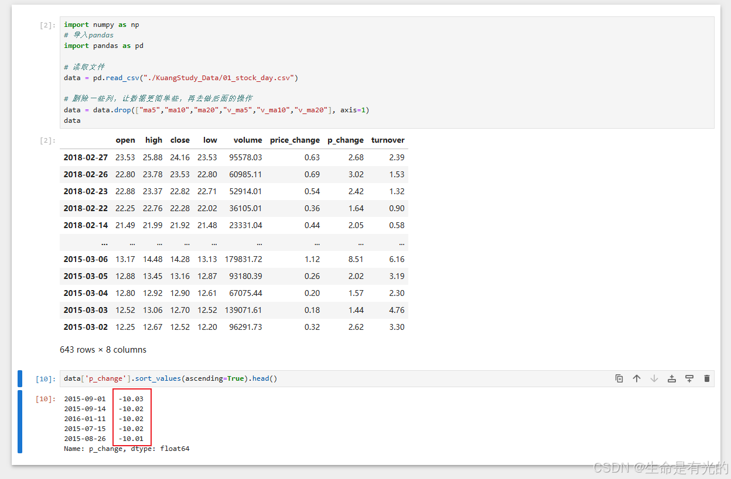Click the output date 2015-08-26

coord(85,439)
